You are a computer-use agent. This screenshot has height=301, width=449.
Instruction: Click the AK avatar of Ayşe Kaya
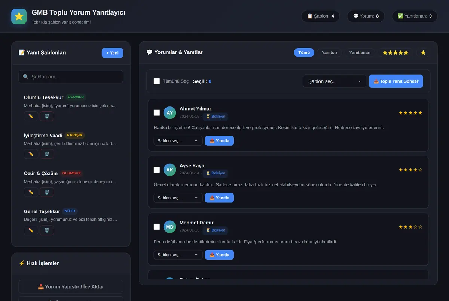point(170,170)
